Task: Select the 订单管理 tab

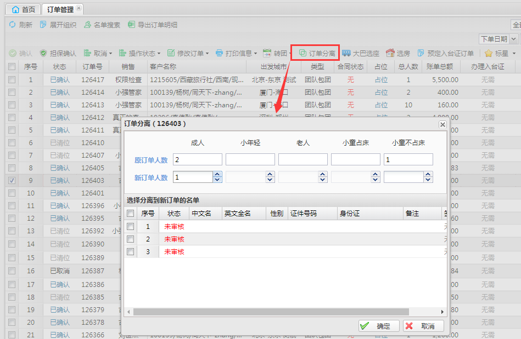Action: (60, 9)
